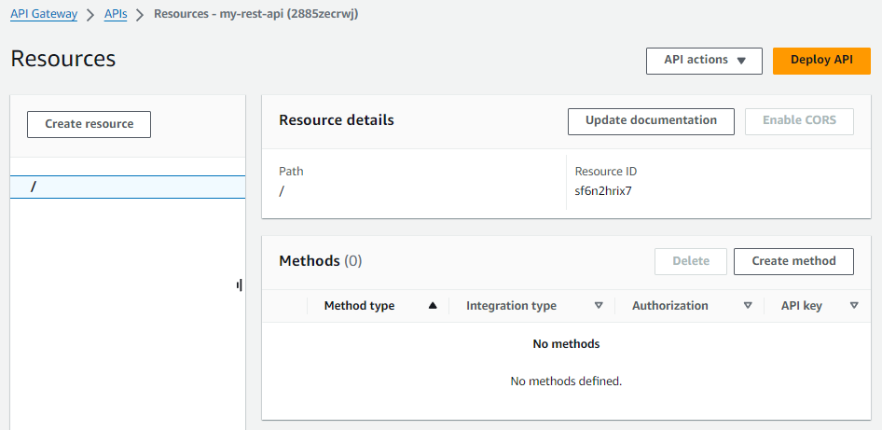This screenshot has height=430, width=882.
Task: Click the Delete method button
Action: 691,262
